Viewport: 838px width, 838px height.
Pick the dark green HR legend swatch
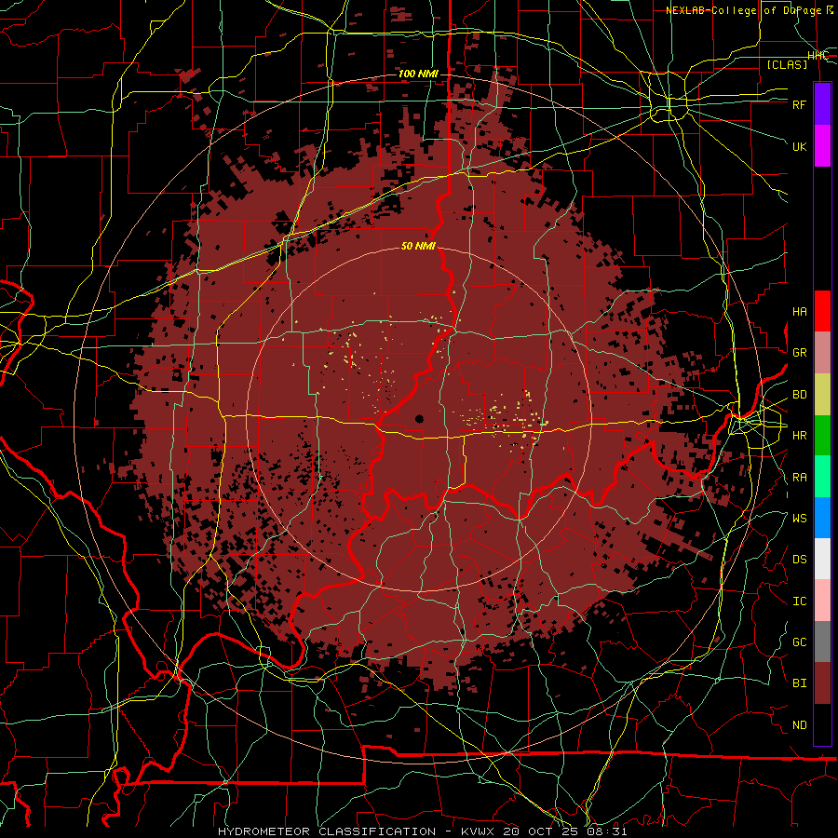pos(822,435)
